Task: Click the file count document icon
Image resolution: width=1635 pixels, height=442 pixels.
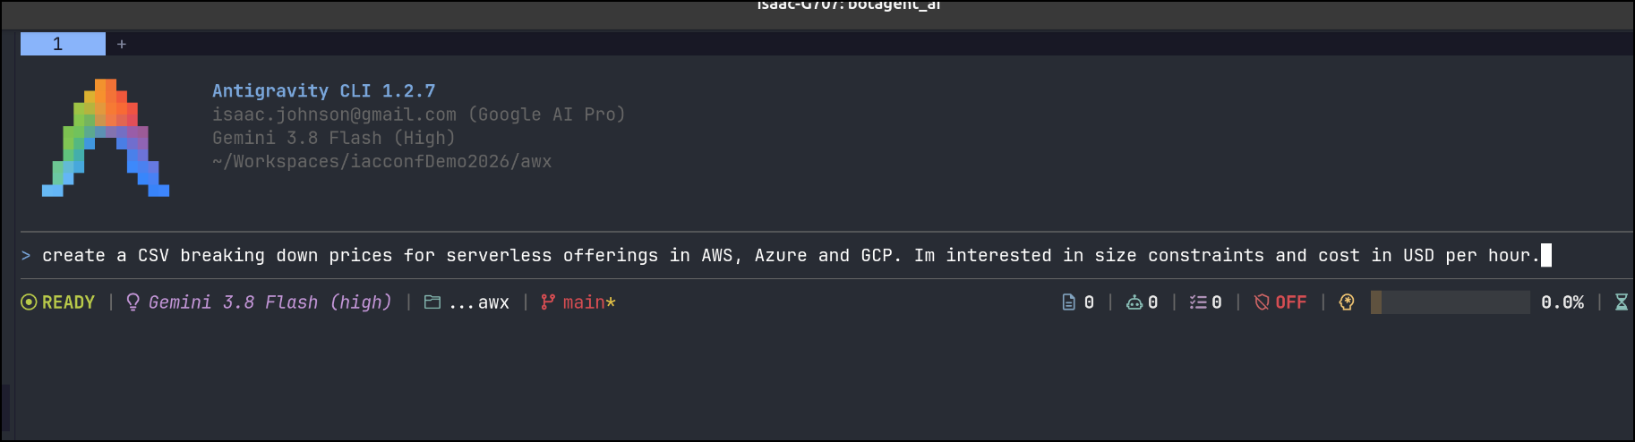Action: point(1068,302)
